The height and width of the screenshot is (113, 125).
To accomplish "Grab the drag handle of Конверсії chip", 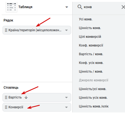I will coord(6,107).
